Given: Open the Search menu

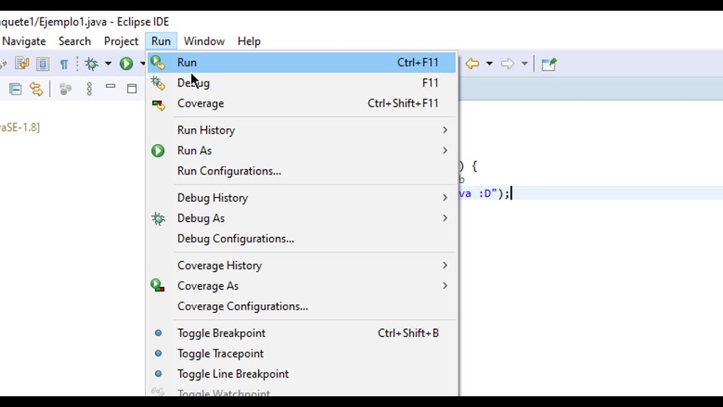Looking at the screenshot, I should pyautogui.click(x=75, y=41).
